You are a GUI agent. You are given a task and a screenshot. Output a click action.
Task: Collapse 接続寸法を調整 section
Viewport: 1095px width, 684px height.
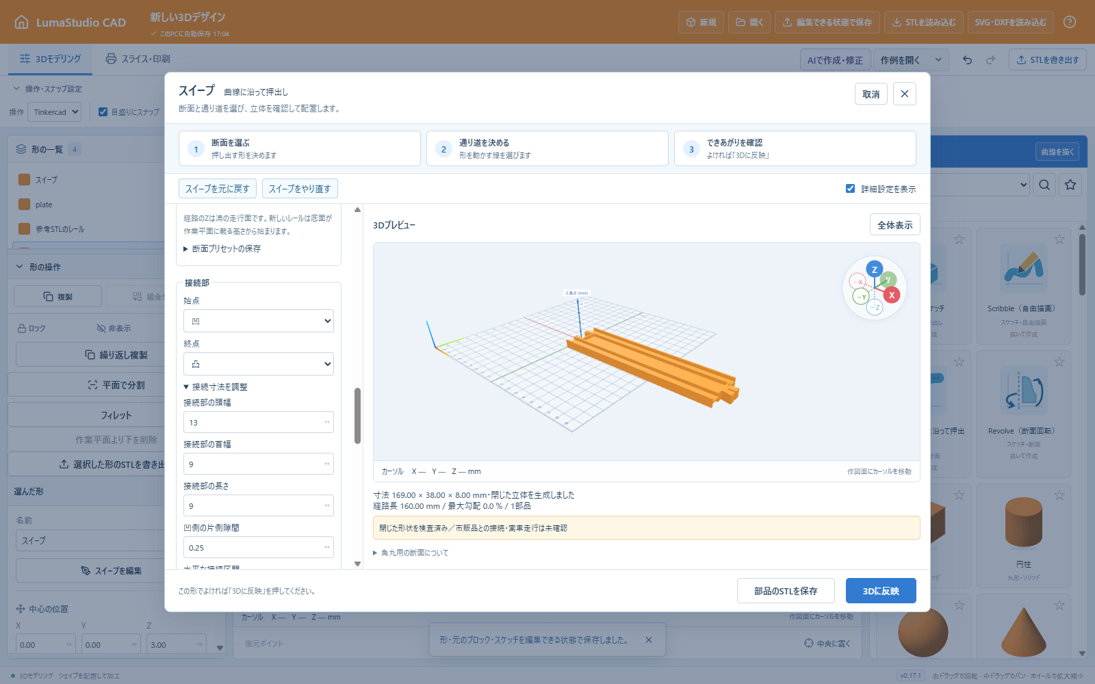216,387
